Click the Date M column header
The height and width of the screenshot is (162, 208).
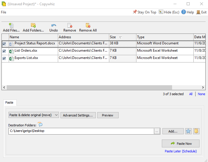pyautogui.click(x=200, y=37)
